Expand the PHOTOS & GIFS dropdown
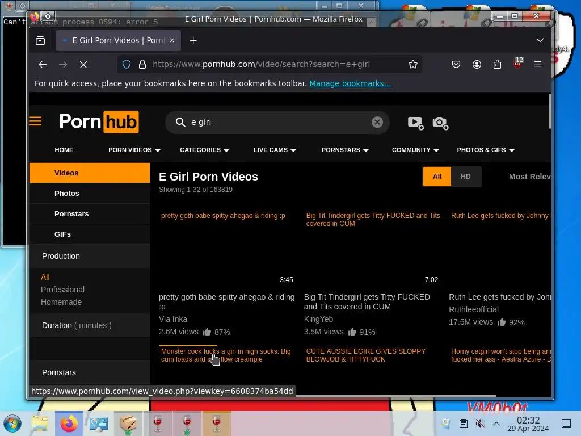The width and height of the screenshot is (581, 436). pos(486,150)
